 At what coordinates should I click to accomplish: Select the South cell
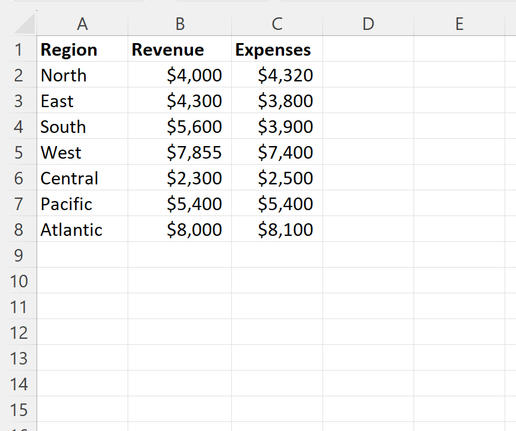pos(82,126)
